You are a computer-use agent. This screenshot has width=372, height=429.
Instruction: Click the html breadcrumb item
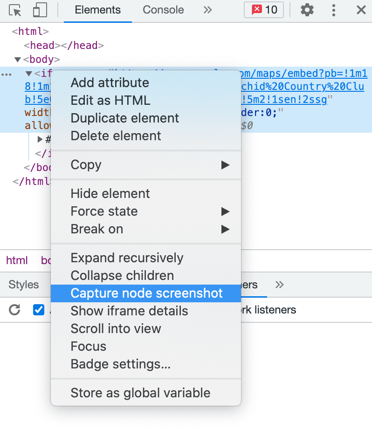coord(17,260)
